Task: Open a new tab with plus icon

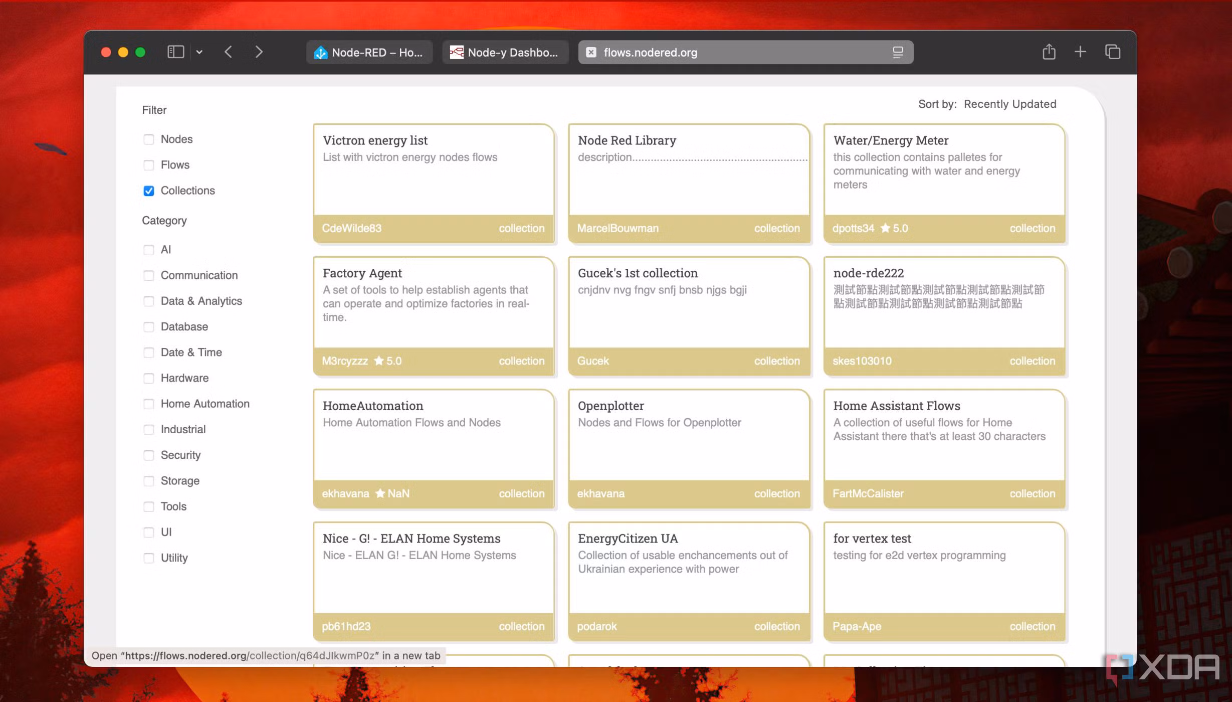Action: (x=1080, y=52)
